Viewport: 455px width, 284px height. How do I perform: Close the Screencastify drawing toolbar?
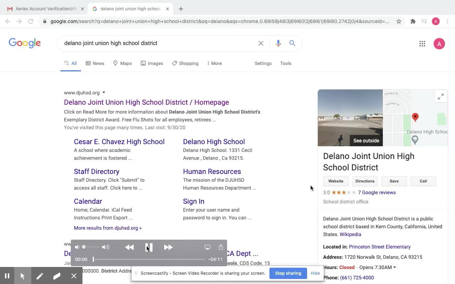(x=74, y=276)
